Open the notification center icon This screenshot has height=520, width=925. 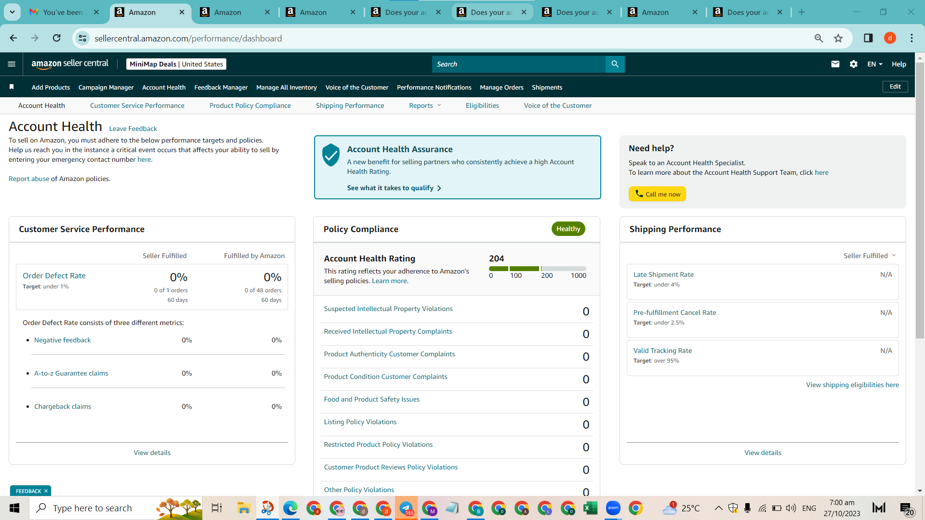[906, 508]
